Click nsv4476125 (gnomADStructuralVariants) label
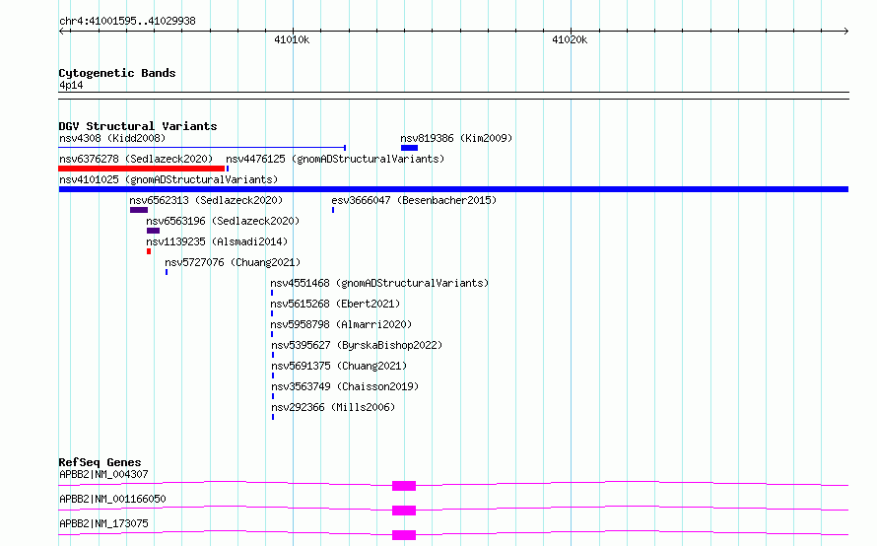 (335, 159)
